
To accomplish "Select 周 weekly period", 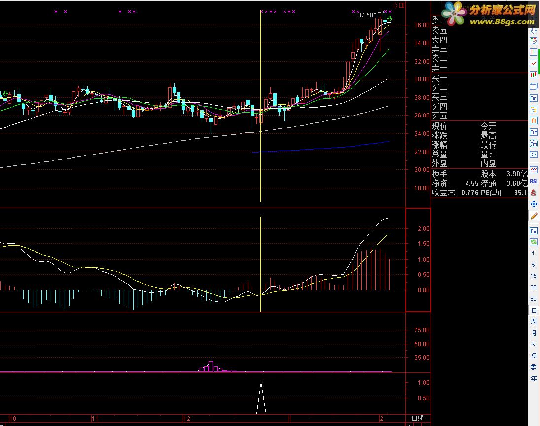I will 533,321.
